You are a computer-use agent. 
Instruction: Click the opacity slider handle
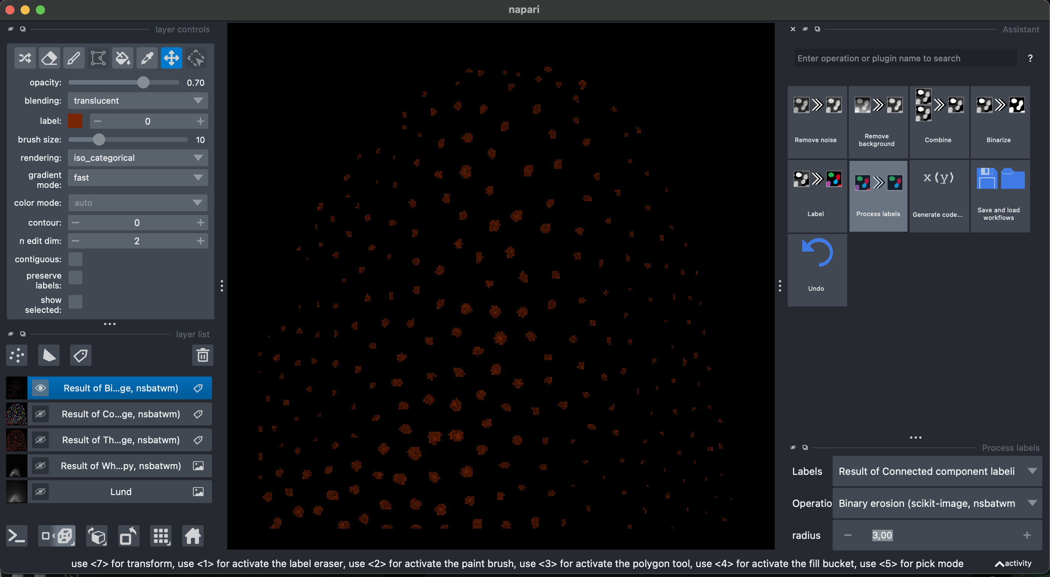click(143, 83)
